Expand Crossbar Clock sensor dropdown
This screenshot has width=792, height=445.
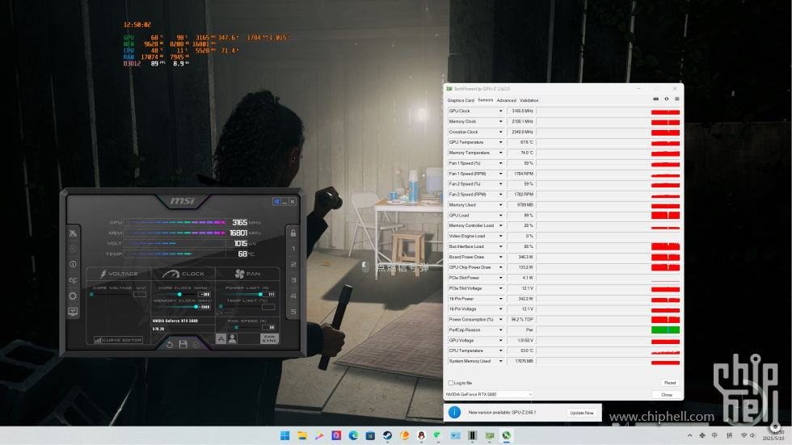(500, 132)
